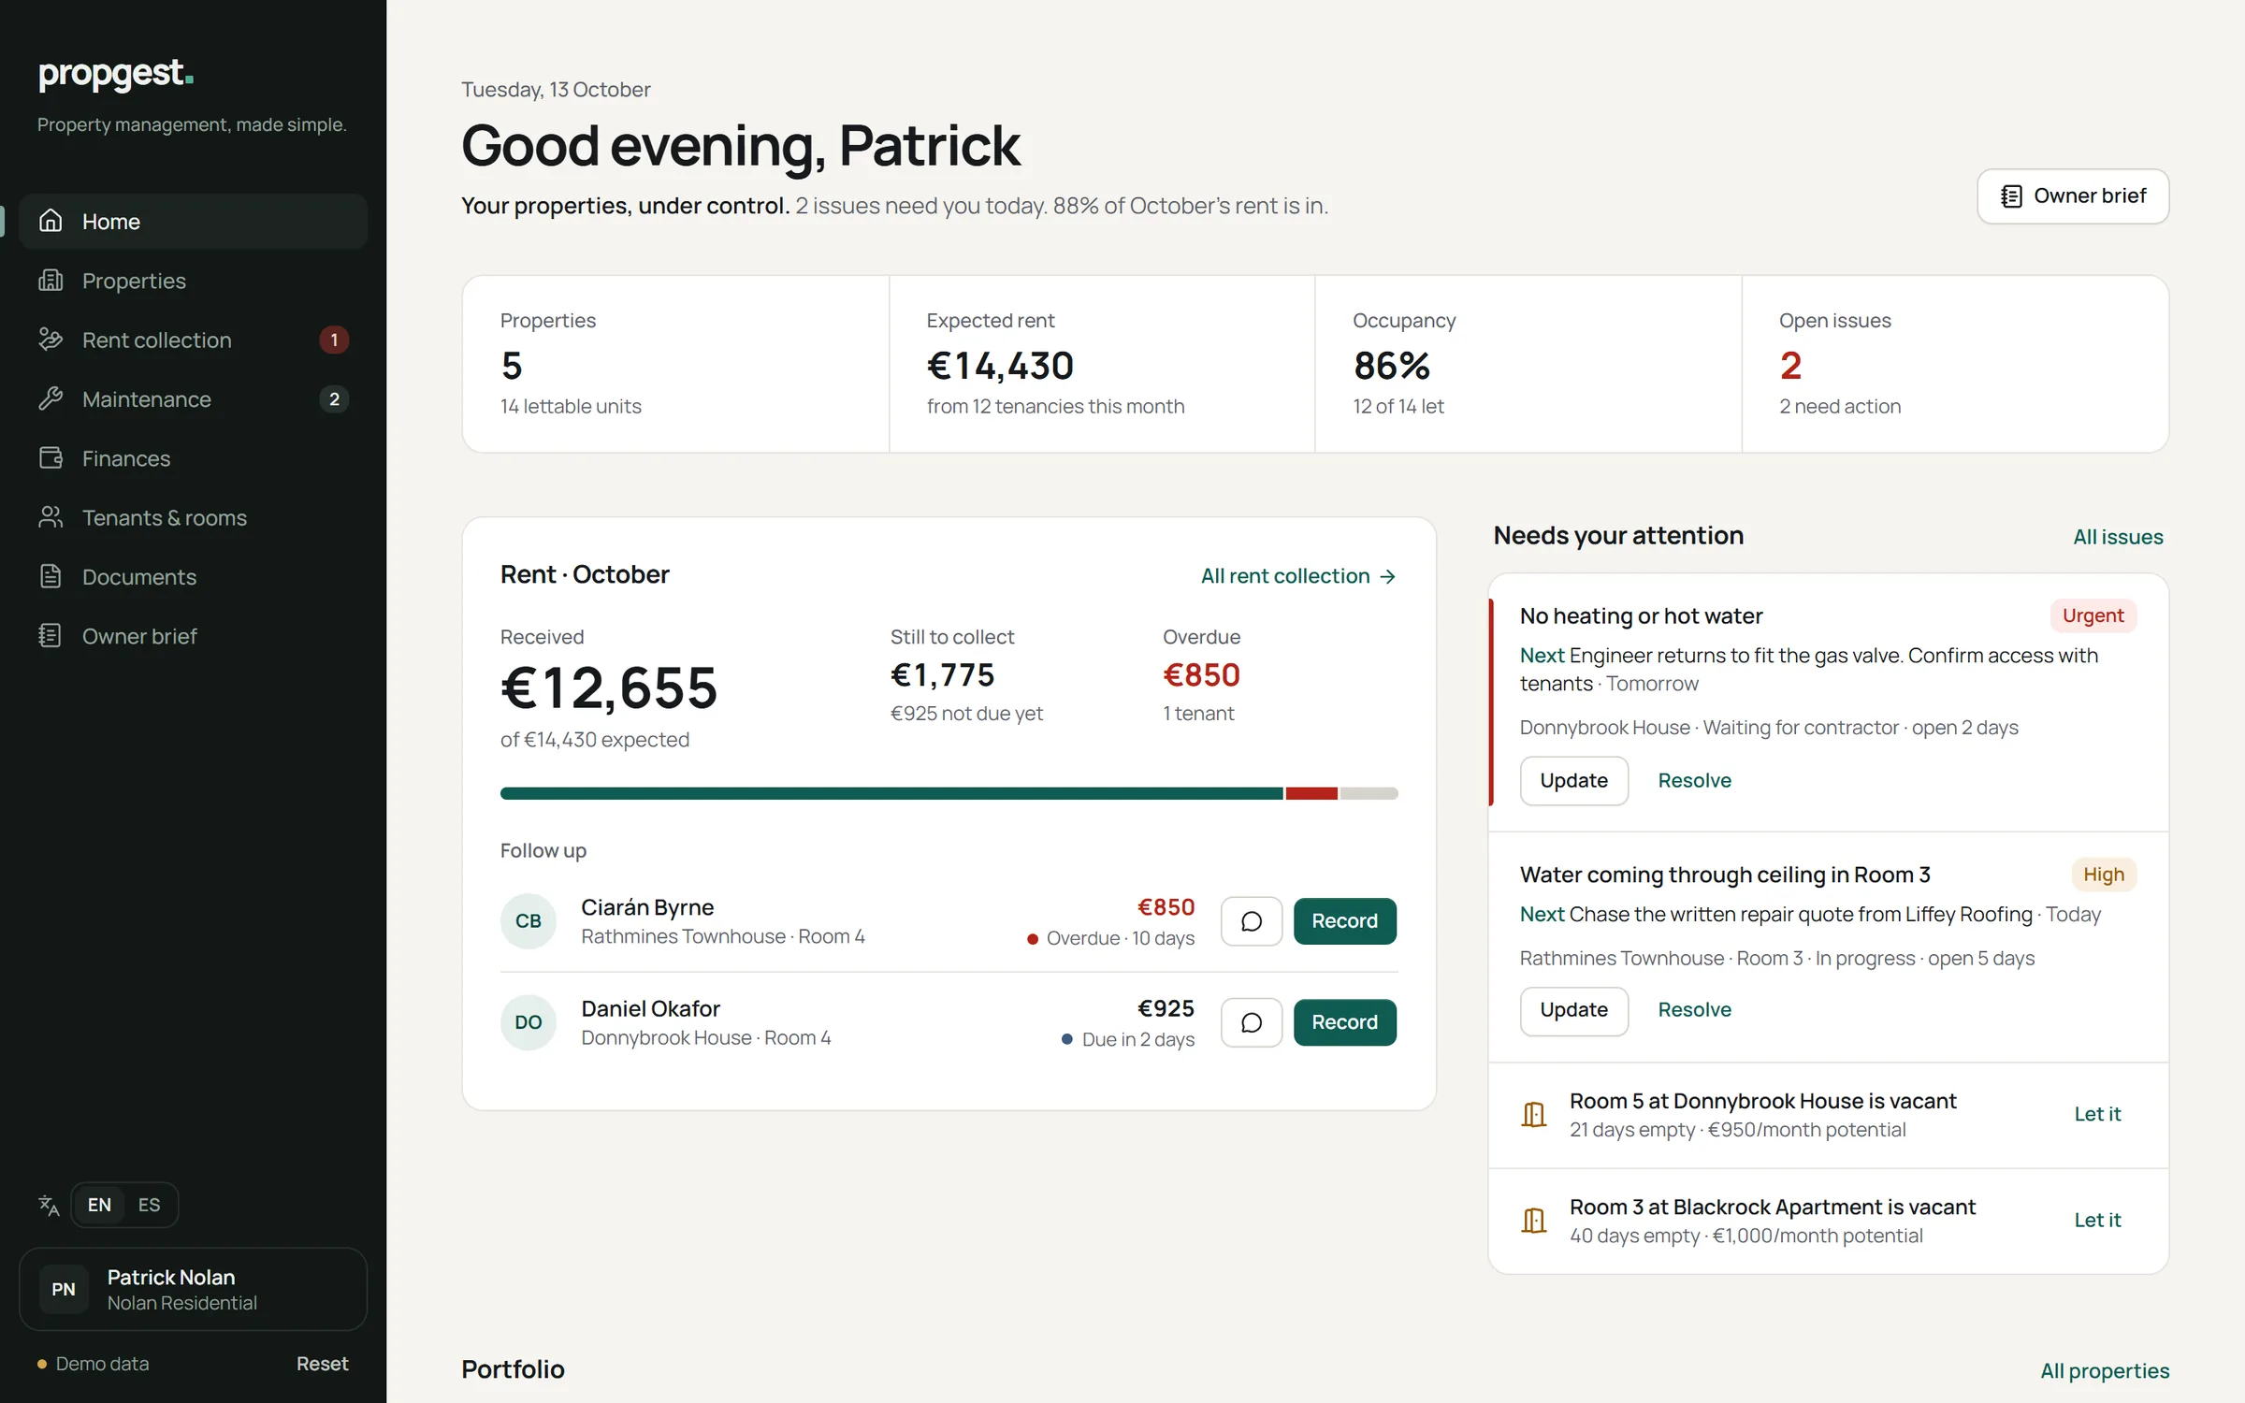2245x1403 pixels.
Task: Click the Maintenance wrench icon
Action: (x=51, y=398)
